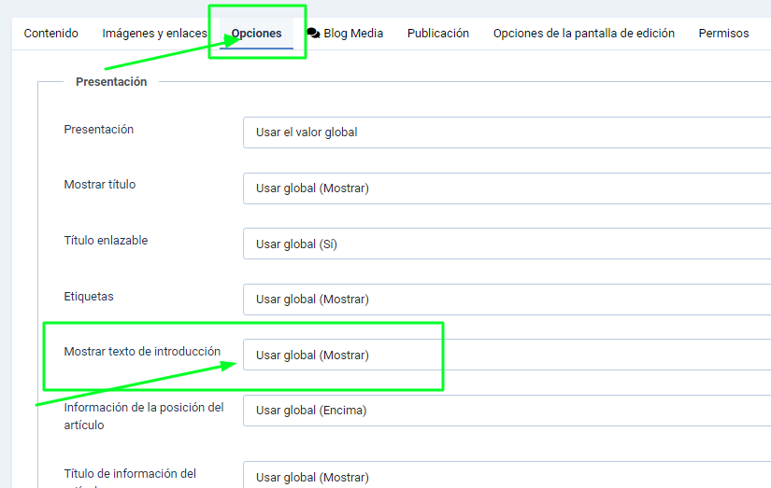771x488 pixels.
Task: Expand the Mostrar título dropdown
Action: pyautogui.click(x=507, y=188)
